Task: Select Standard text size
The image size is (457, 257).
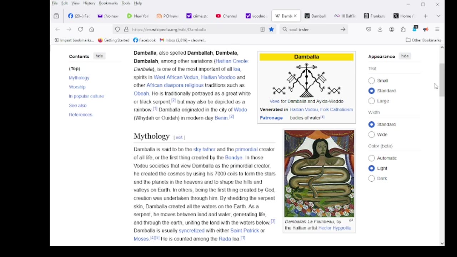Action: tap(372, 91)
